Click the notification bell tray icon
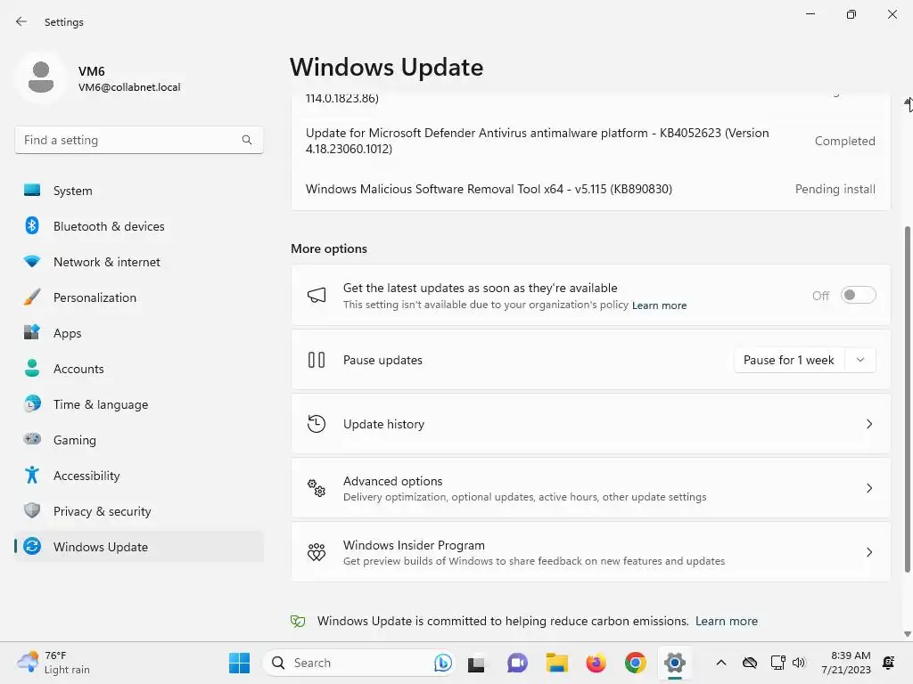 [889, 663]
